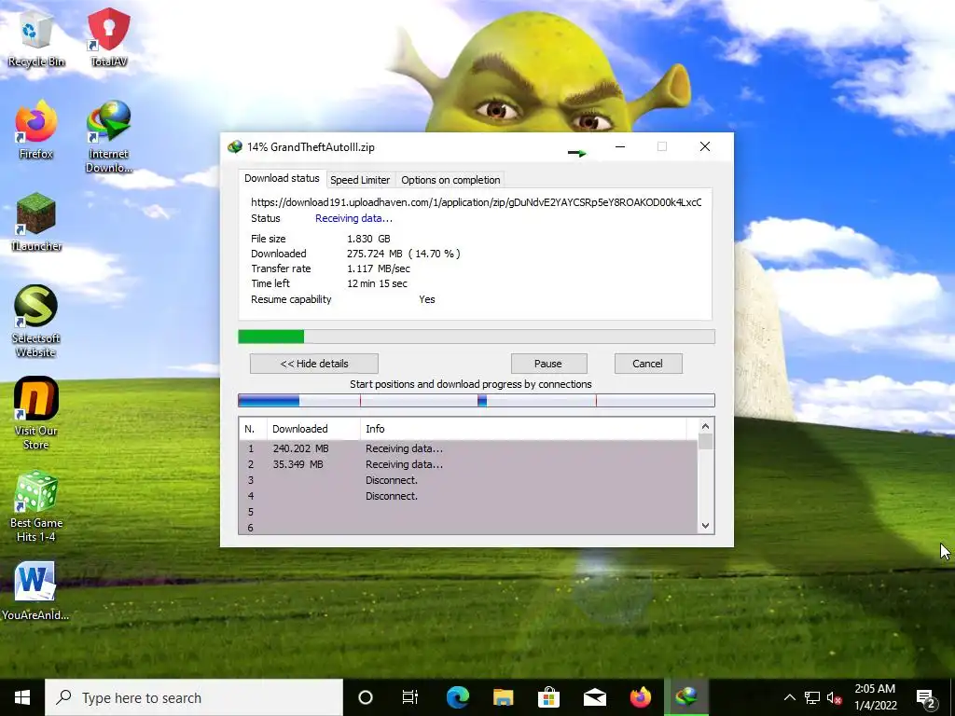Cancel the current download
Viewport: 955px width, 716px height.
pos(647,364)
